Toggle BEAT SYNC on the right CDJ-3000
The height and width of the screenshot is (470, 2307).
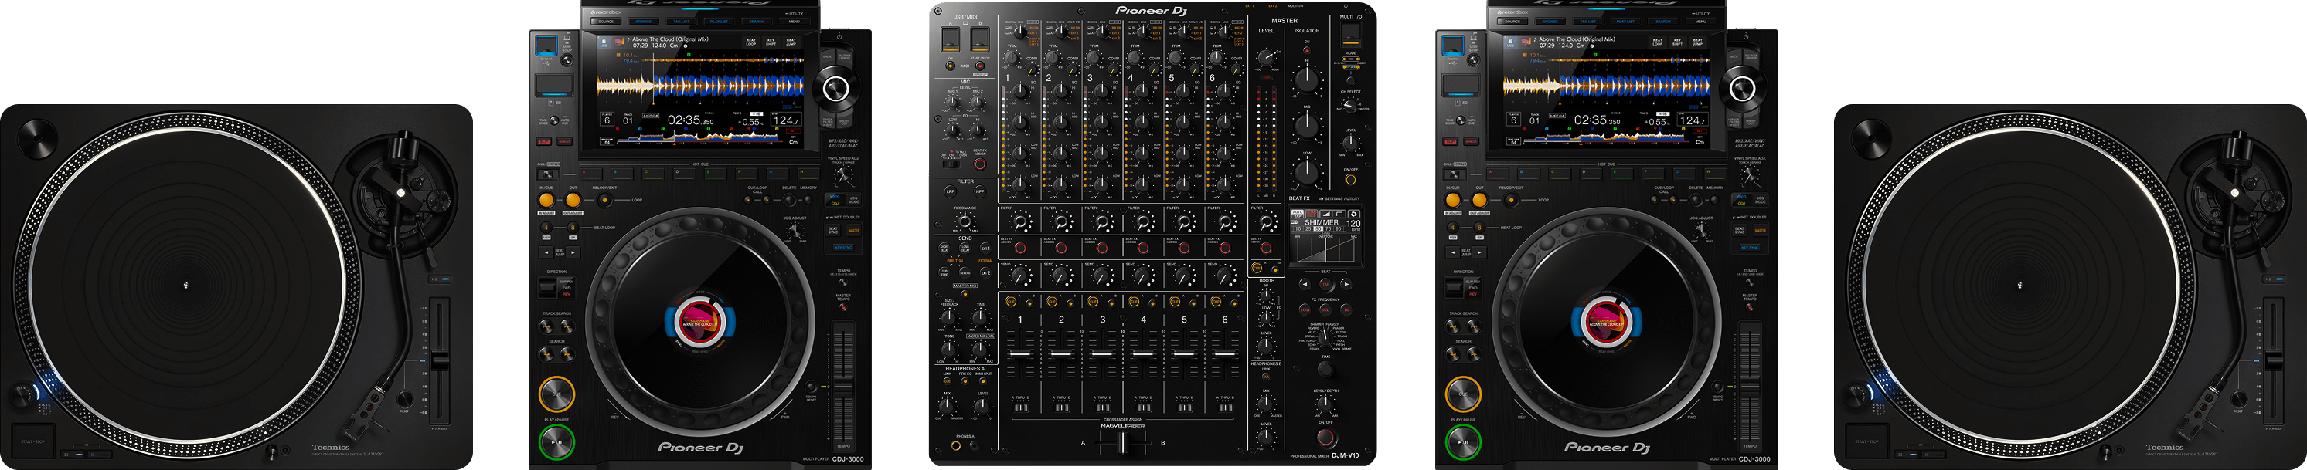(x=1740, y=230)
